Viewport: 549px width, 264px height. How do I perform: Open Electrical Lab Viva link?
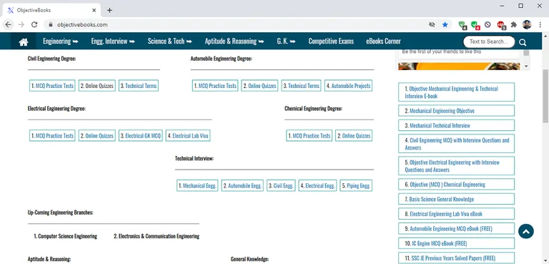click(x=188, y=136)
